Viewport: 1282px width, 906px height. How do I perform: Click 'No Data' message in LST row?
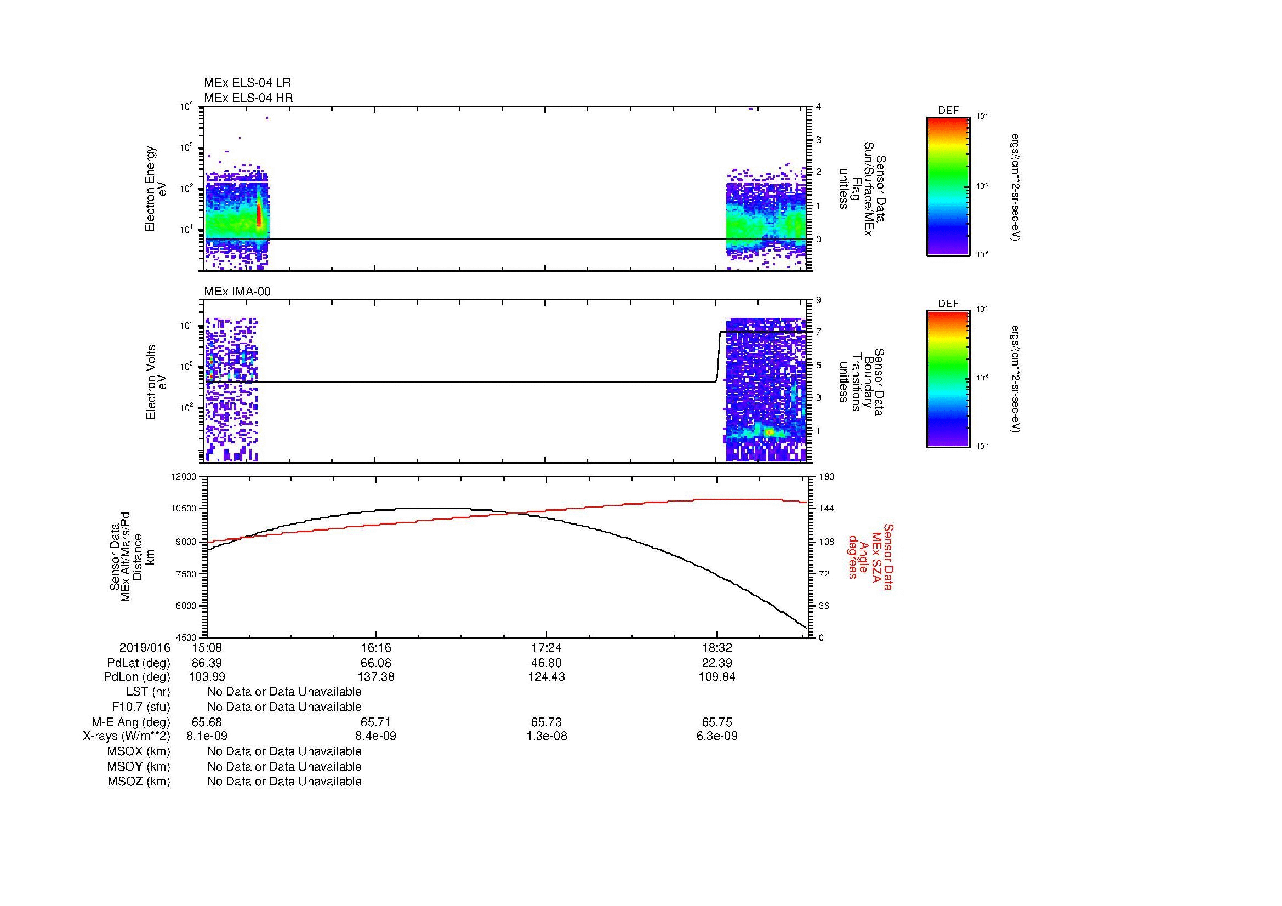(x=284, y=692)
